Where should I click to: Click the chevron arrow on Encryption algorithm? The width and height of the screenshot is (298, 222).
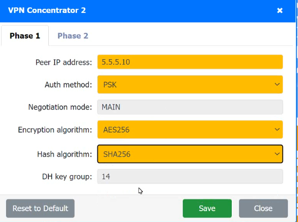click(x=277, y=129)
